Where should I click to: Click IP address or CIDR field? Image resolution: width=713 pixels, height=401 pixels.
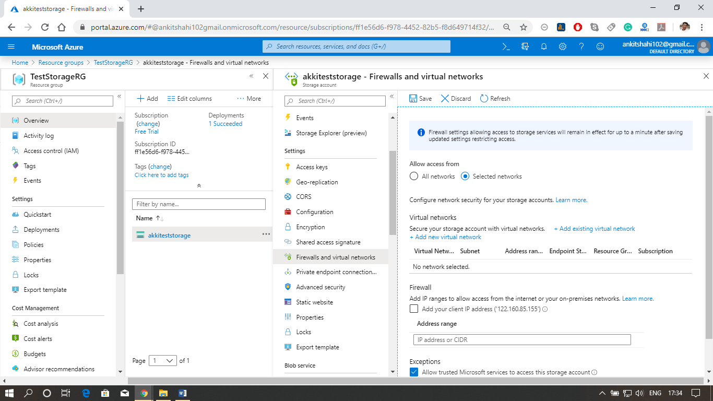point(522,340)
